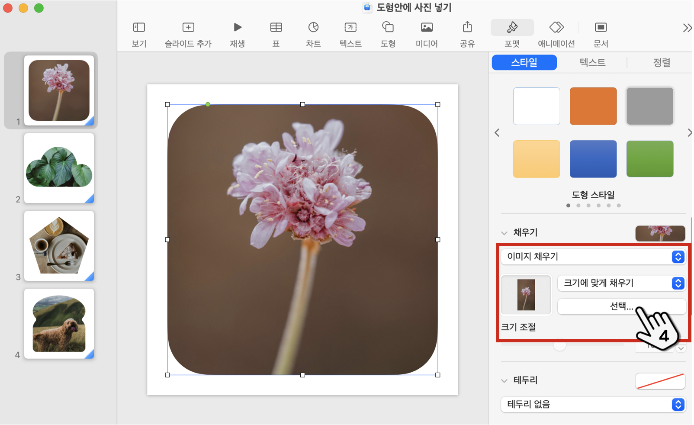The width and height of the screenshot is (694, 425).
Task: Click the flower fill preview swatch
Action: tap(660, 233)
